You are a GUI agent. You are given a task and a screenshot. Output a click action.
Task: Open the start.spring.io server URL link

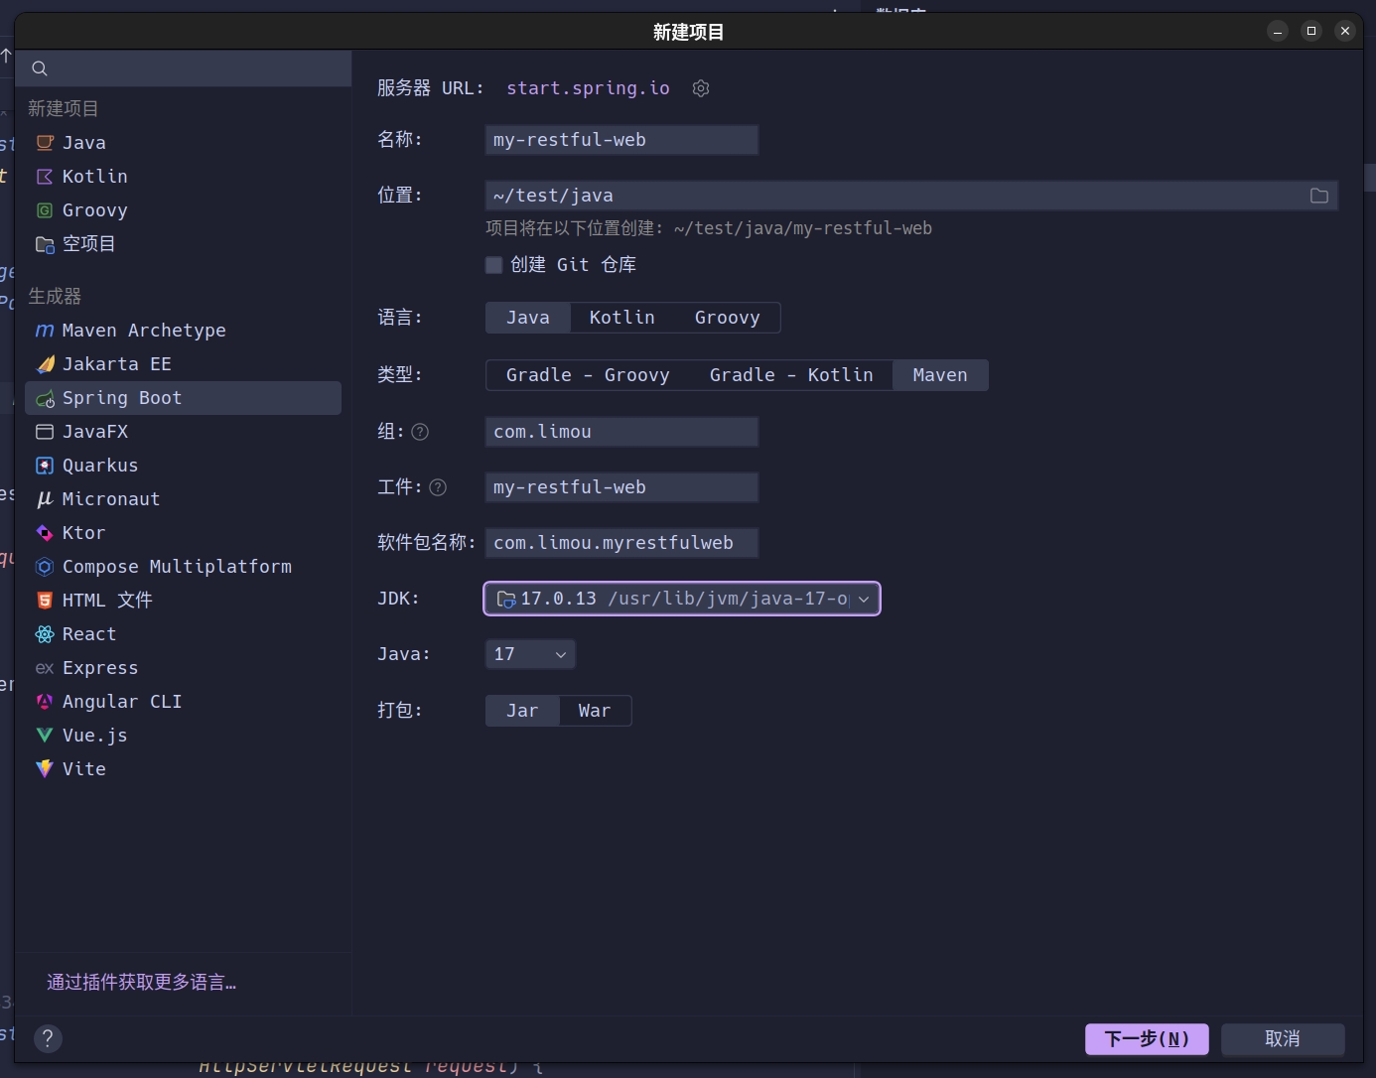click(588, 88)
